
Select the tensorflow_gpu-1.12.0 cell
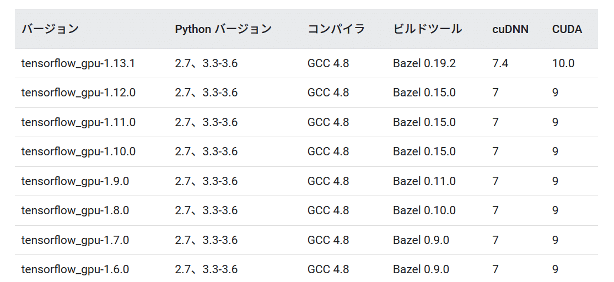point(78,93)
